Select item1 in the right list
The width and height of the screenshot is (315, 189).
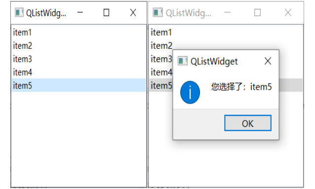pyautogui.click(x=226, y=33)
